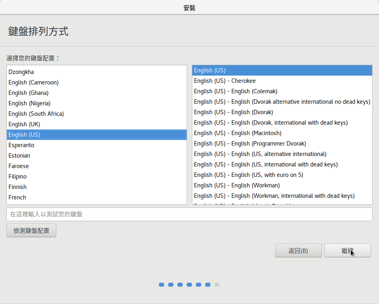Select the US, with euro on 5 variant
Viewport: 379px width, 304px height.
point(248,175)
